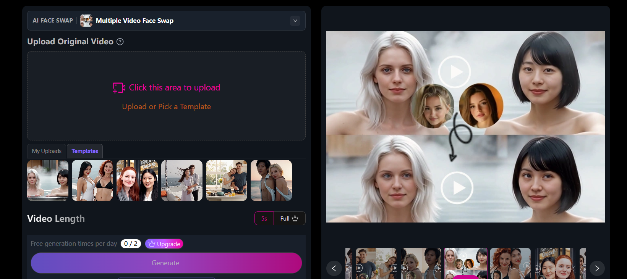Viewport: 627px width, 279px height.
Task: Click the video upload camera icon
Action: click(119, 88)
